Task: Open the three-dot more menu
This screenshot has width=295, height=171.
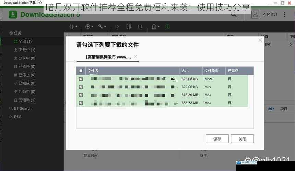Action: click(285, 14)
